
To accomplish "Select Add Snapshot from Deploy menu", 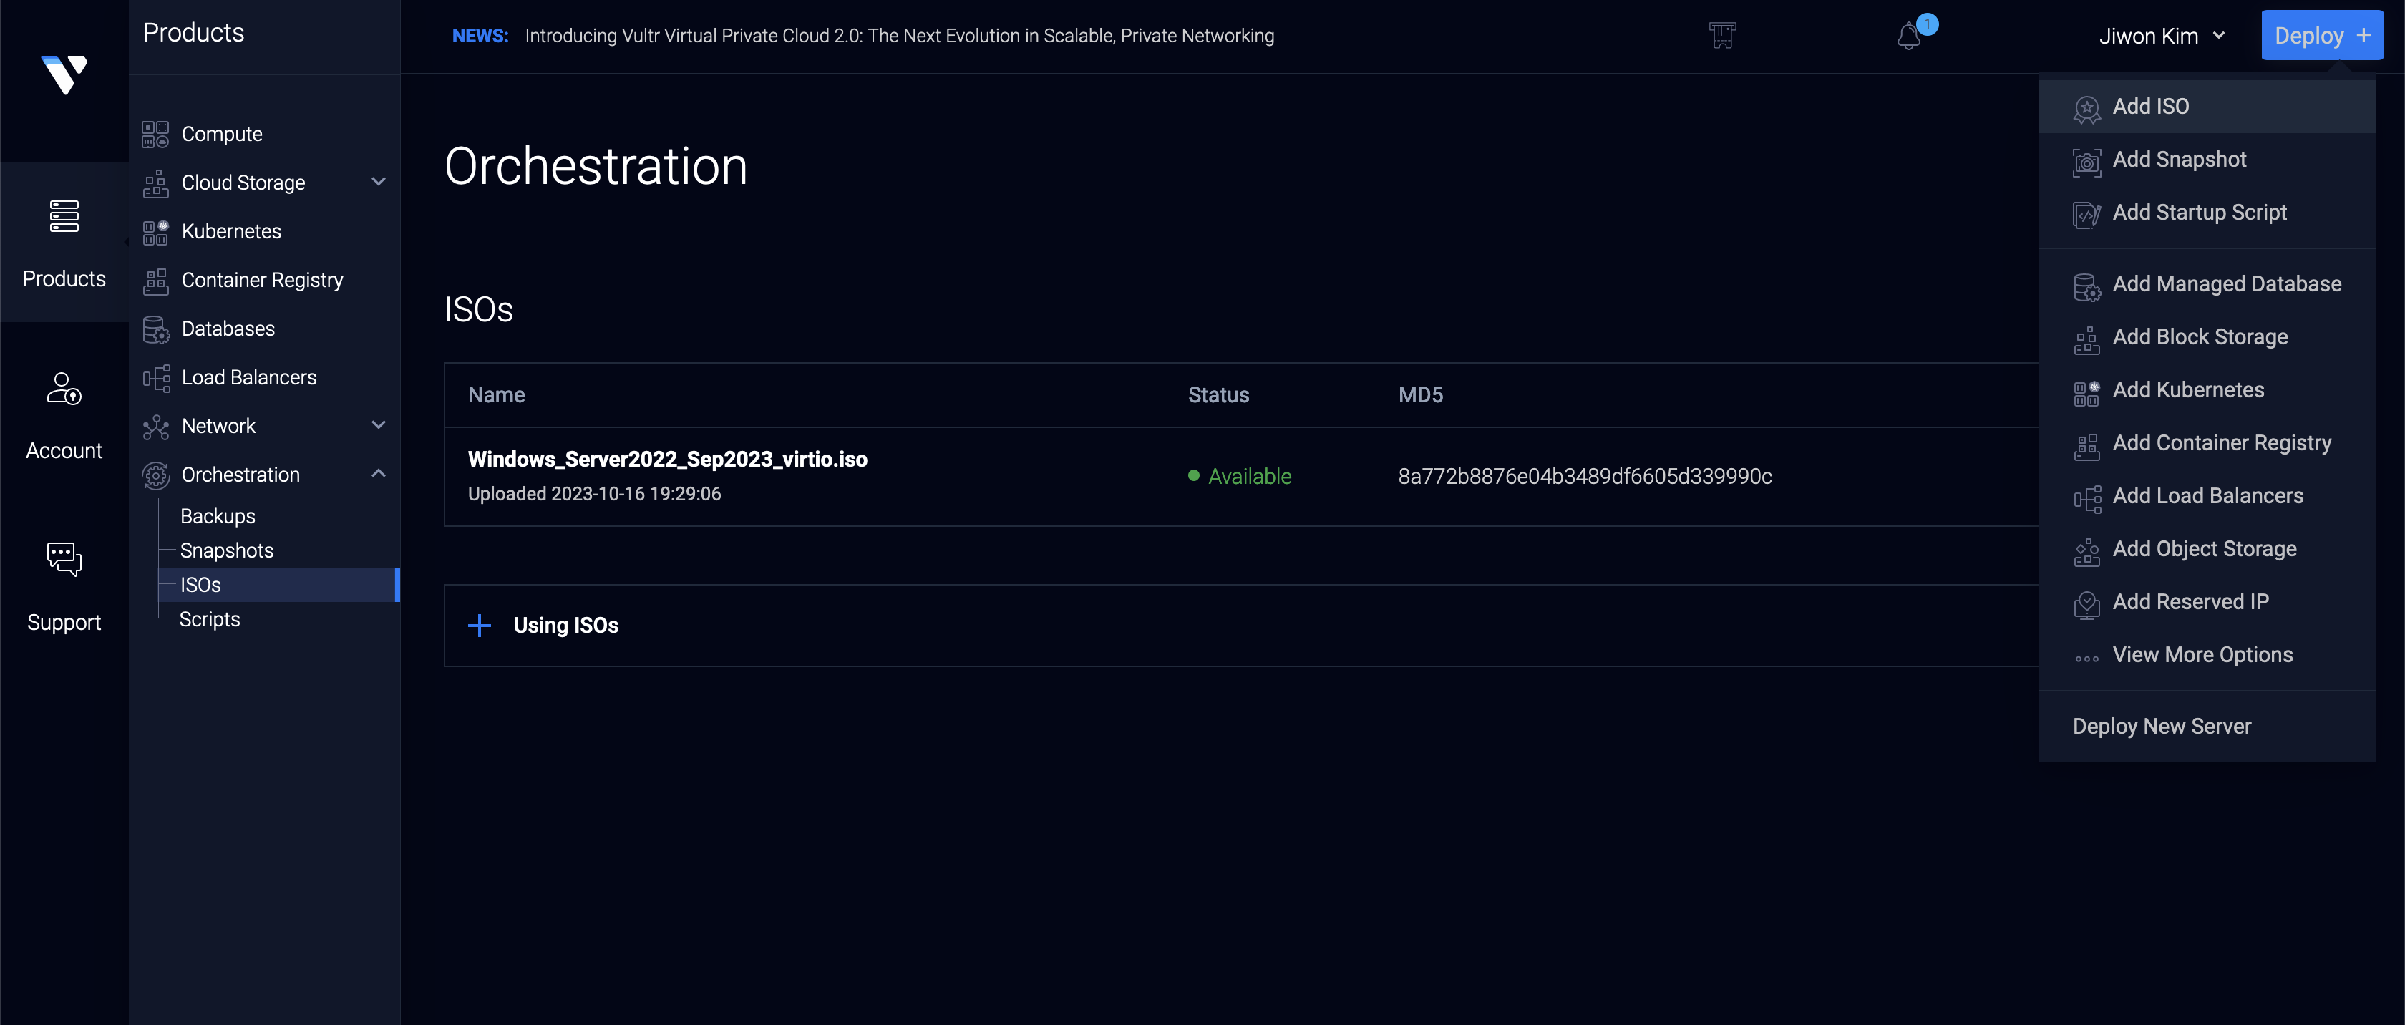I will [2179, 160].
